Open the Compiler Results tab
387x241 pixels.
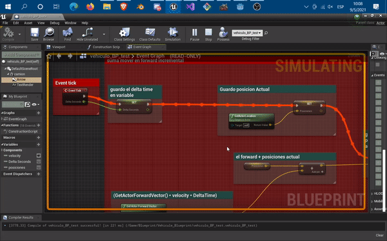[x=21, y=217]
